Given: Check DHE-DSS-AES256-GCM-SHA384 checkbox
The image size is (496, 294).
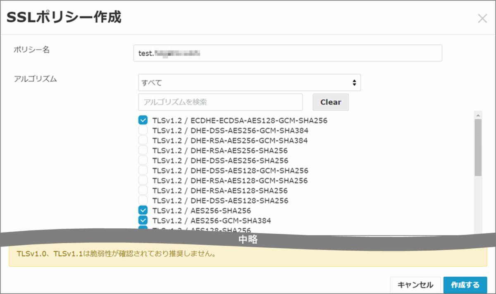Looking at the screenshot, I should [x=143, y=130].
